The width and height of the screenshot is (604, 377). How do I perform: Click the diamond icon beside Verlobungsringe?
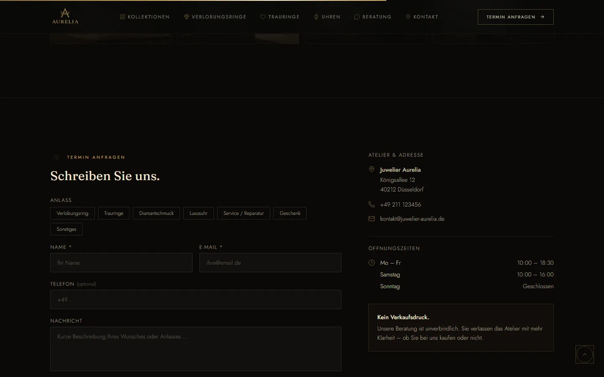coord(187,17)
